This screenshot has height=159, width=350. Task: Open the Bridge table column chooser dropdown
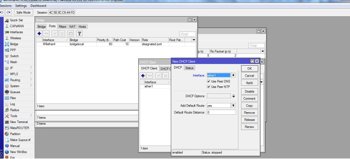(x=194, y=40)
